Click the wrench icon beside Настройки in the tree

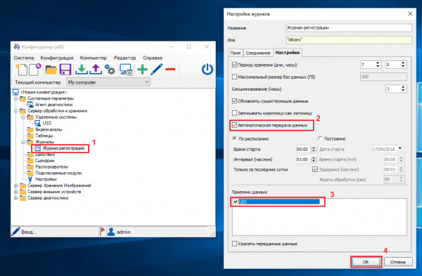tap(30, 179)
